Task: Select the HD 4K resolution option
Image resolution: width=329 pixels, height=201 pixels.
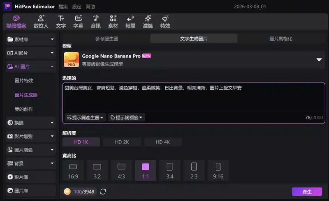Action: [162, 142]
